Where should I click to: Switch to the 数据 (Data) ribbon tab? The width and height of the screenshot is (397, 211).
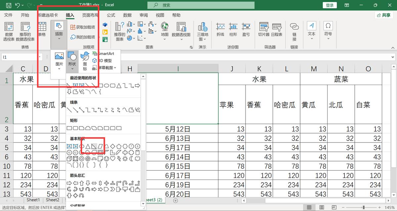[127, 15]
